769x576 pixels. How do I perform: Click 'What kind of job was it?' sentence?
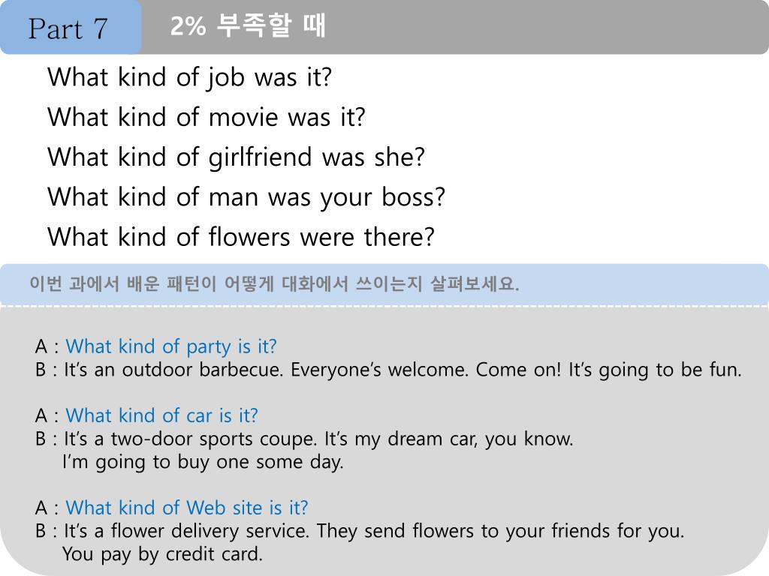[190, 78]
